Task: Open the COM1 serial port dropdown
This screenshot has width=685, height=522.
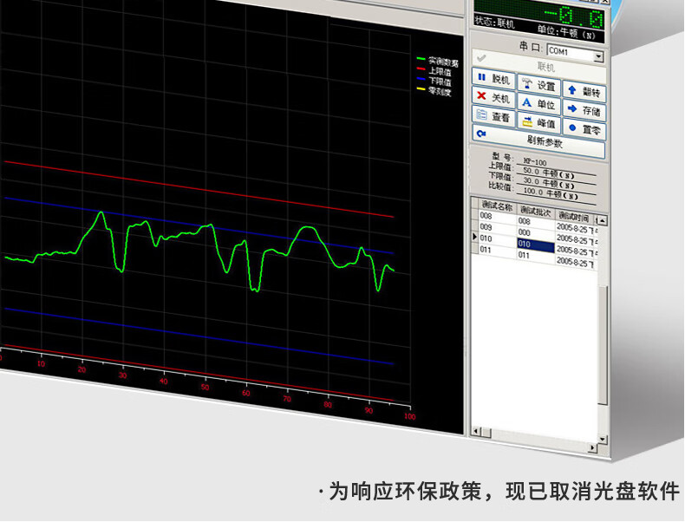Action: tap(598, 55)
